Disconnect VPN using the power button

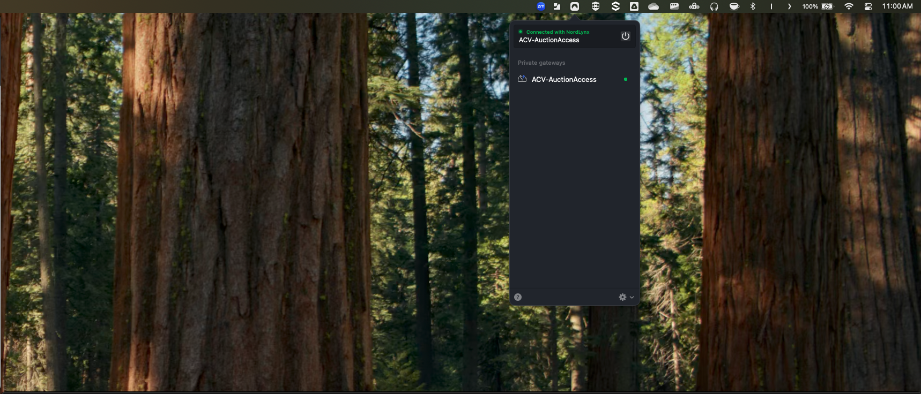point(625,36)
